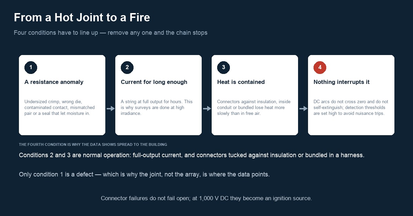The width and height of the screenshot is (413, 216).
Task: Click arrow between cards 3 and 4
Action: click(x=303, y=109)
